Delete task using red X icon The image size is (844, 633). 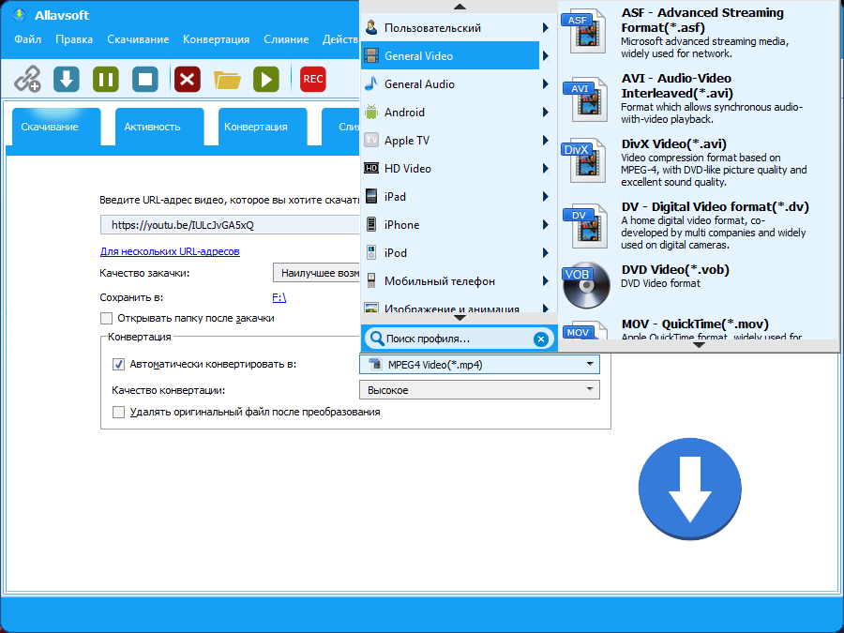point(188,79)
